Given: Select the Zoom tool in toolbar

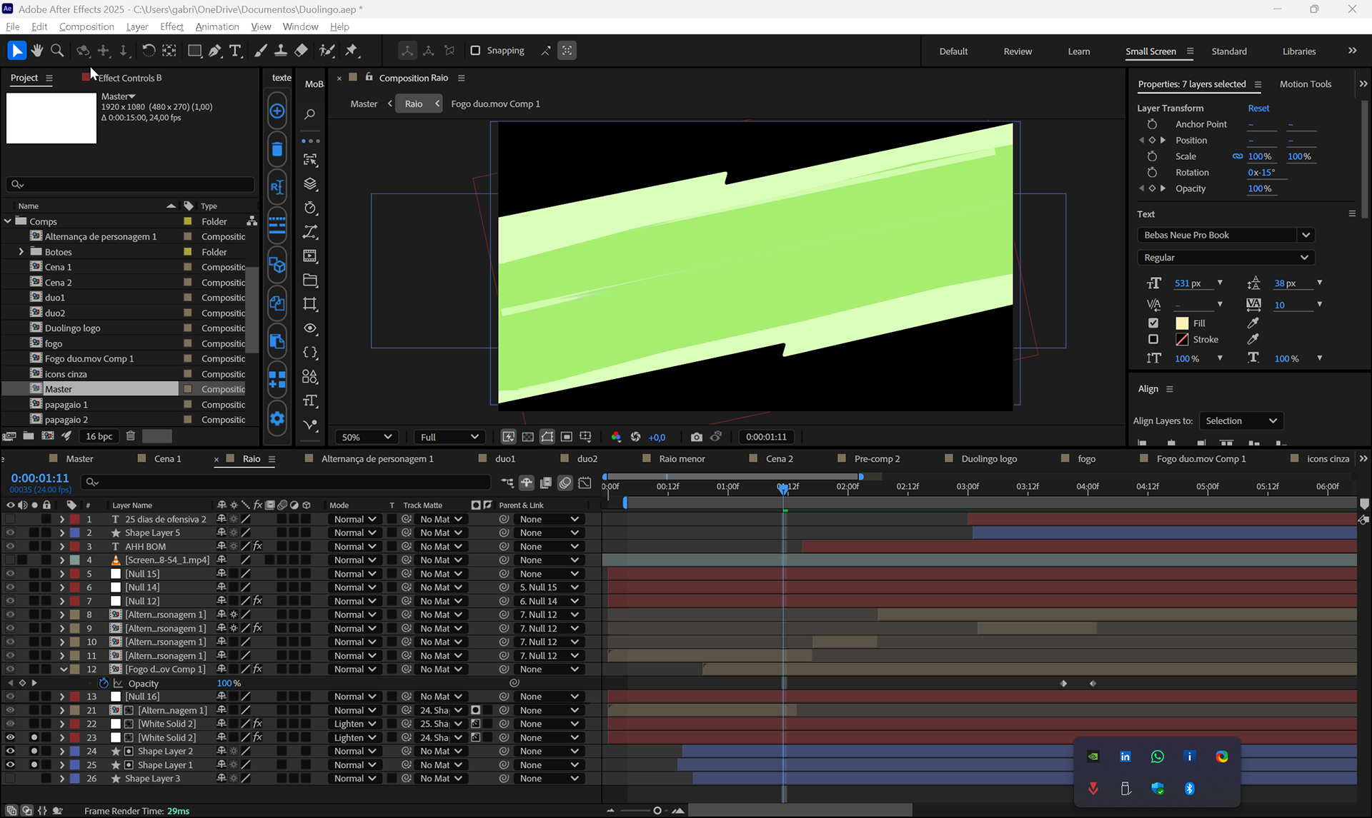Looking at the screenshot, I should coord(57,51).
